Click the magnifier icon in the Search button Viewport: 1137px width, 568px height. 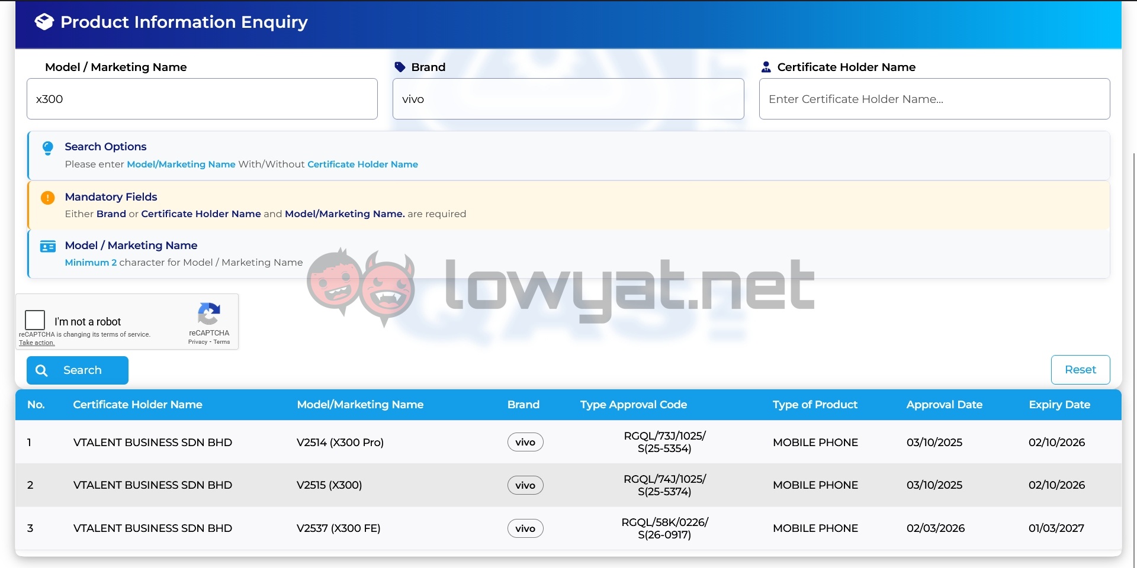pos(41,370)
